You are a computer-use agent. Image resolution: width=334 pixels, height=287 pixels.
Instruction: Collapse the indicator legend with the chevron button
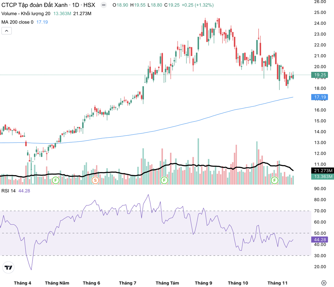6,31
